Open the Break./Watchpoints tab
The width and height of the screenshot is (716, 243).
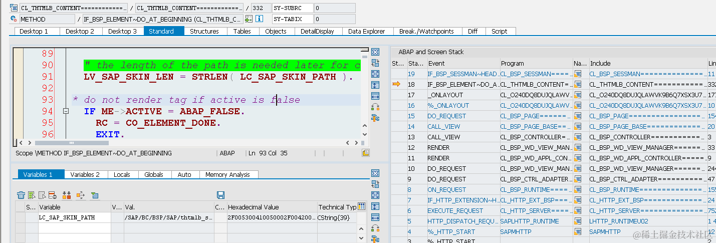pyautogui.click(x=426, y=31)
